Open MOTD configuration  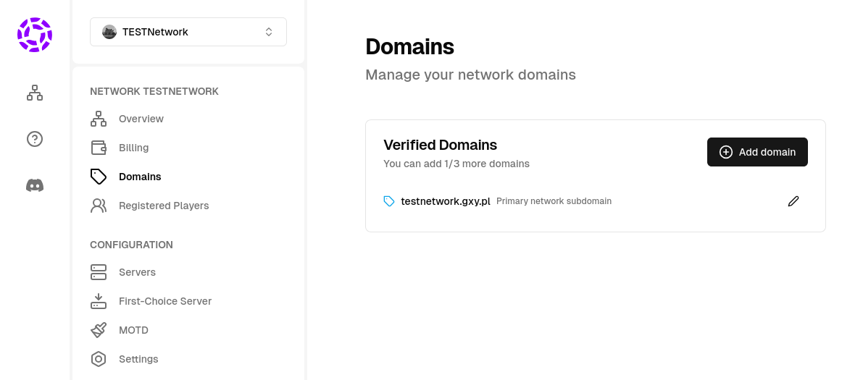coord(133,330)
